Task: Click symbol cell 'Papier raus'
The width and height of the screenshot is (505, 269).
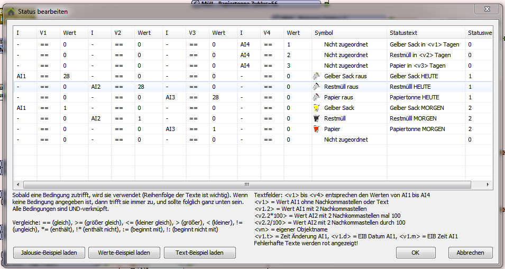Action: coord(349,97)
